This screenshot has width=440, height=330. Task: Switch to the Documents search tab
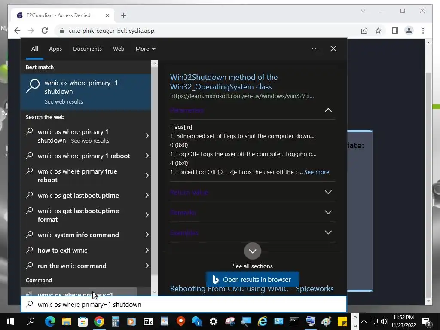[87, 49]
